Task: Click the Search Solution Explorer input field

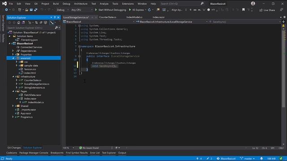Action: (x=30, y=28)
